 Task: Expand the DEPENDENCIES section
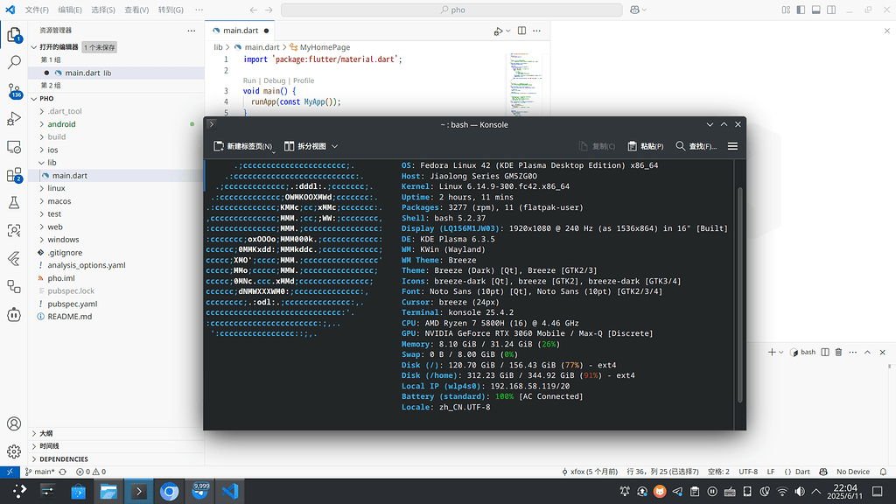click(63, 458)
